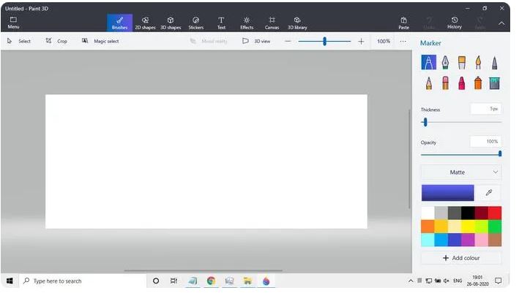Click the Thickness slider handle
Image resolution: width=519 pixels, height=293 pixels.
425,122
